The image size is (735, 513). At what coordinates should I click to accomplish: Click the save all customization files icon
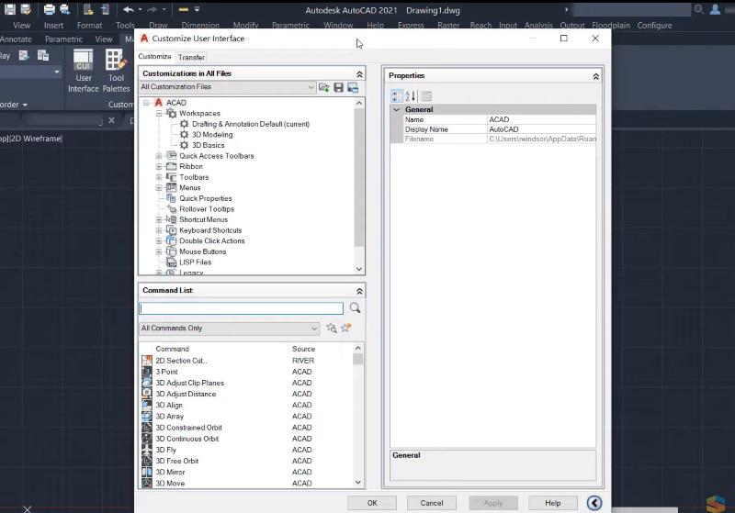338,87
